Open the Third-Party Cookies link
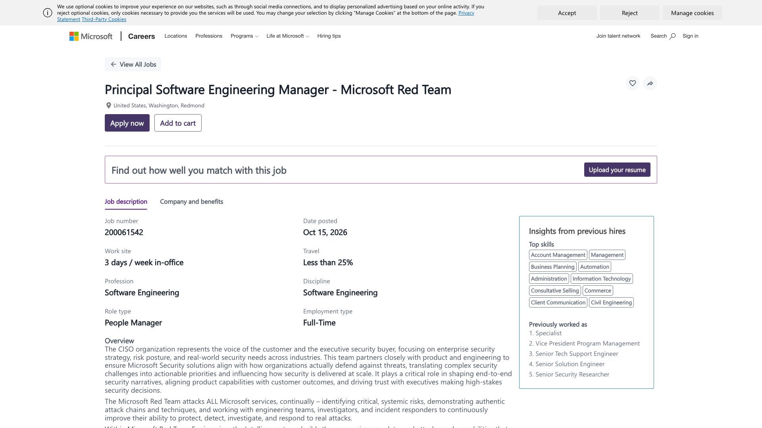Screen dimensions: 762x428 coord(104,19)
